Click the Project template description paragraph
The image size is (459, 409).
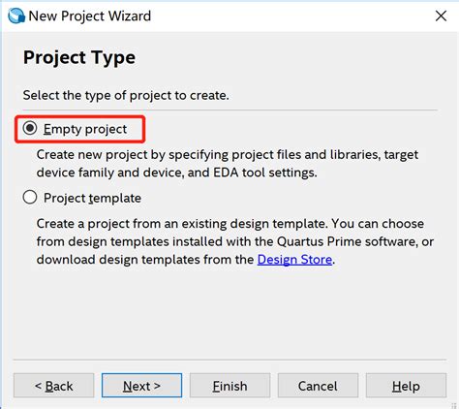click(x=235, y=241)
